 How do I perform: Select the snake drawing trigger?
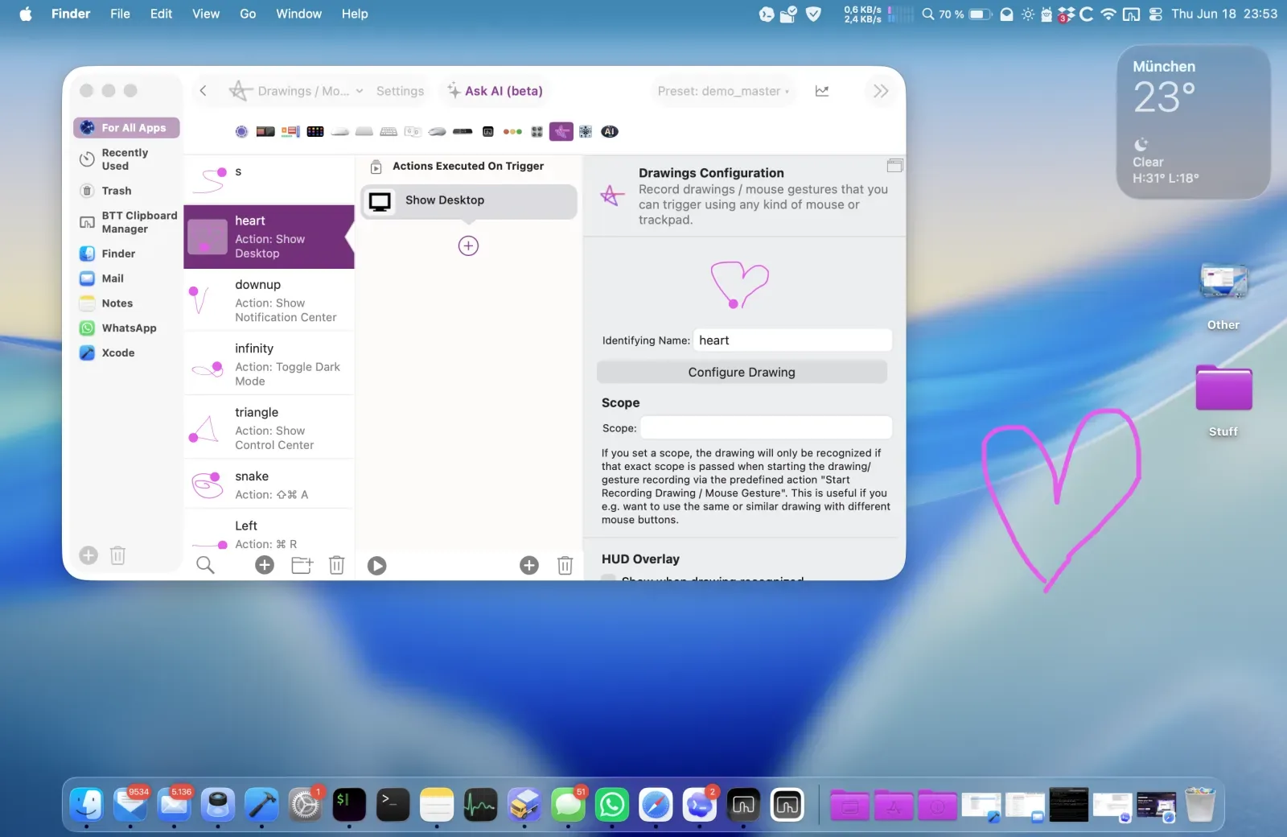pyautogui.click(x=269, y=484)
